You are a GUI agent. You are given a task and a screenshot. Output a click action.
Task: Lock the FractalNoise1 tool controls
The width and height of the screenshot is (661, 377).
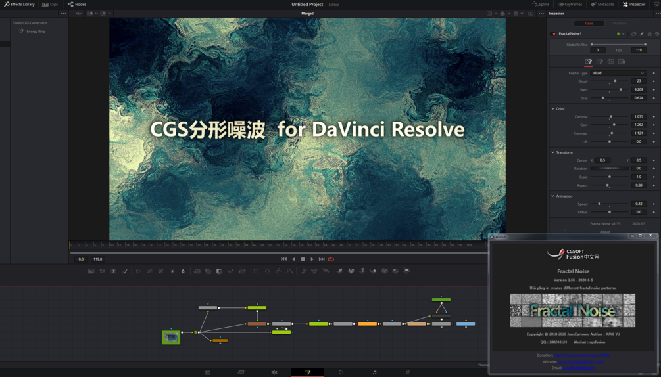[x=649, y=34]
